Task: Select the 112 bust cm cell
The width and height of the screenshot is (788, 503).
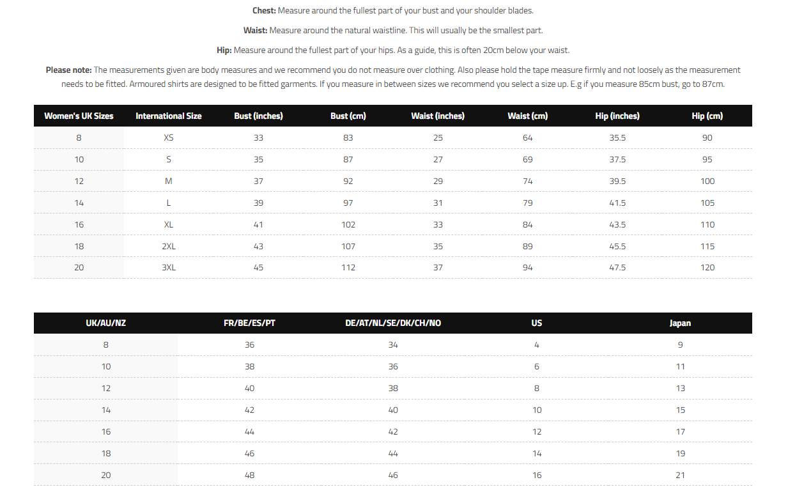Action: [x=348, y=267]
